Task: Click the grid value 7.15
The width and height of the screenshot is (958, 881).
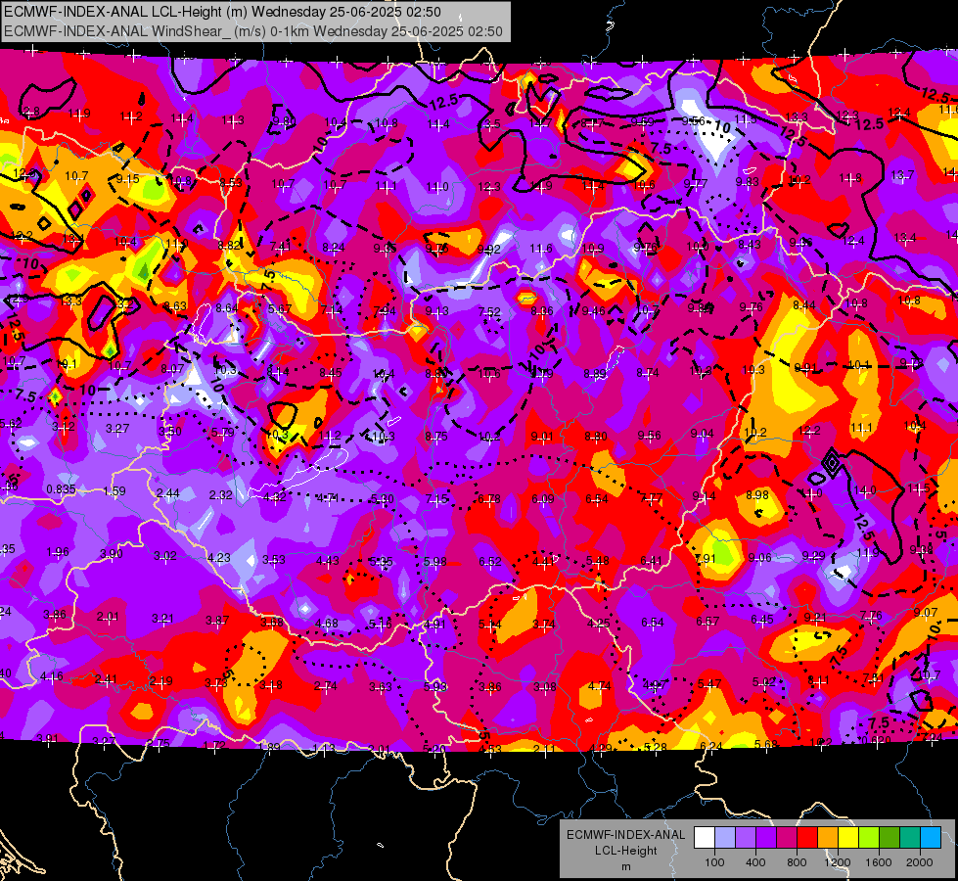Action: click(436, 499)
